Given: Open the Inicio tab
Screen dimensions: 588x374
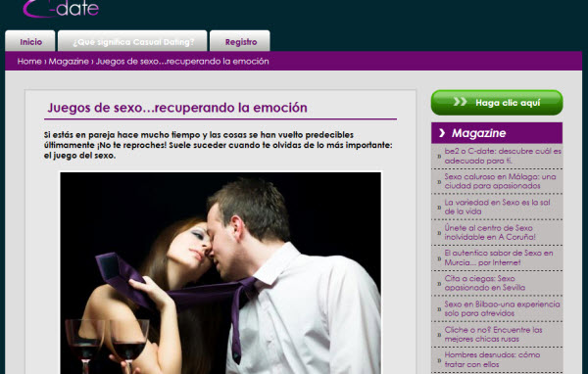Looking at the screenshot, I should tap(30, 41).
